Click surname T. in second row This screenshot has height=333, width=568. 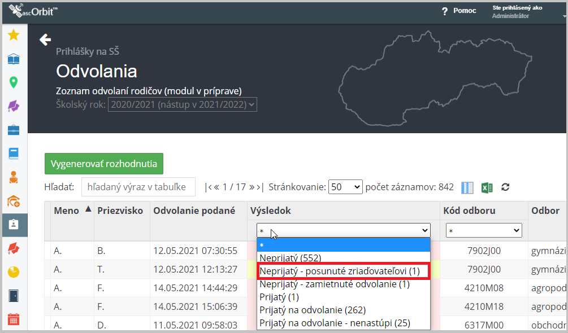point(101,269)
